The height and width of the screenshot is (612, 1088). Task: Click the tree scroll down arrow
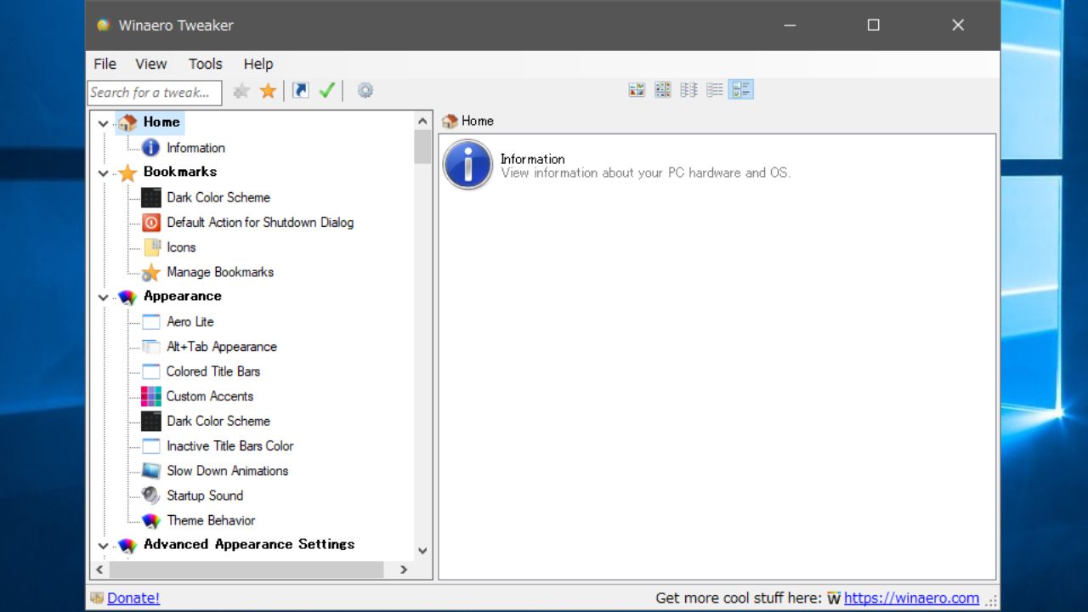(422, 551)
